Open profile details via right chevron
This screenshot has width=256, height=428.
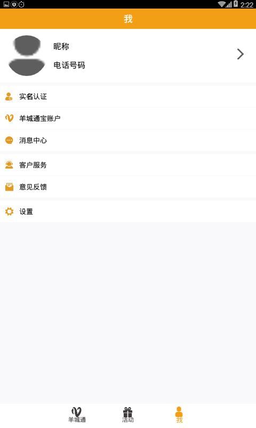(240, 54)
